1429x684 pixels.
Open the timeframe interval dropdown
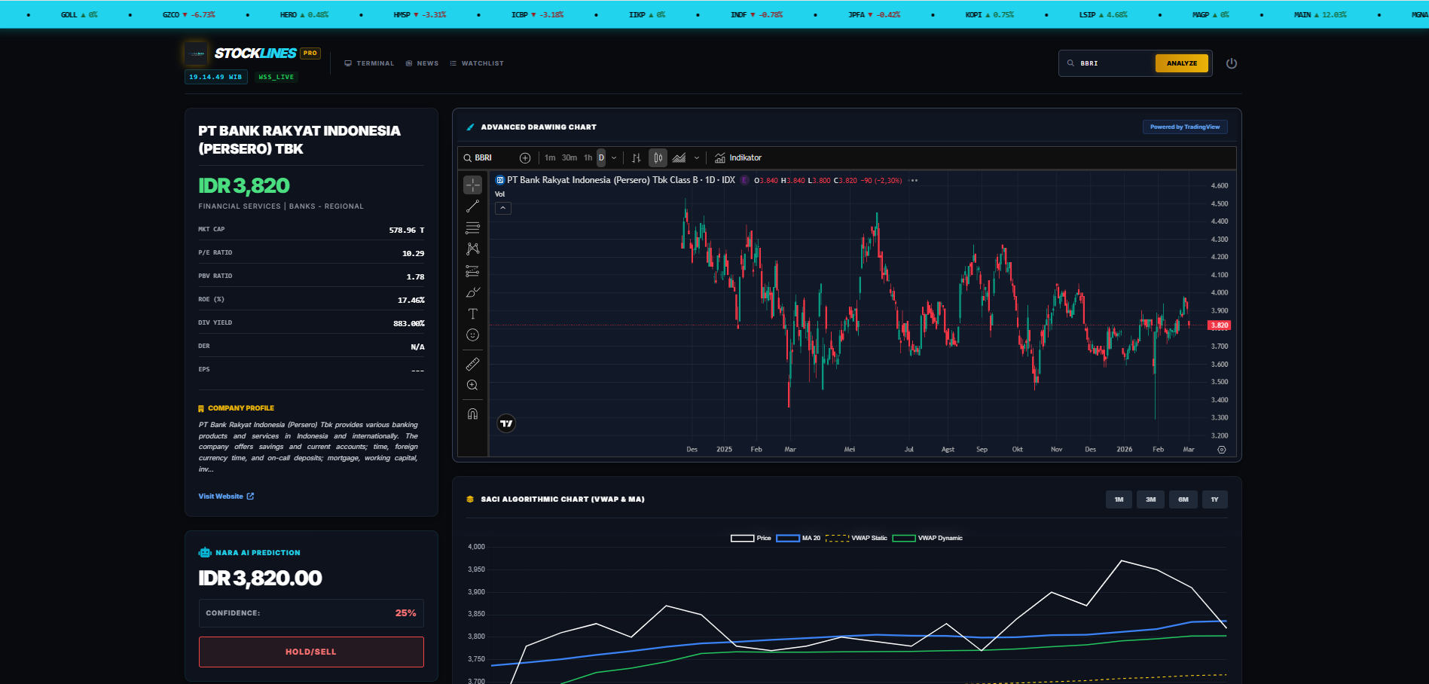(x=614, y=157)
